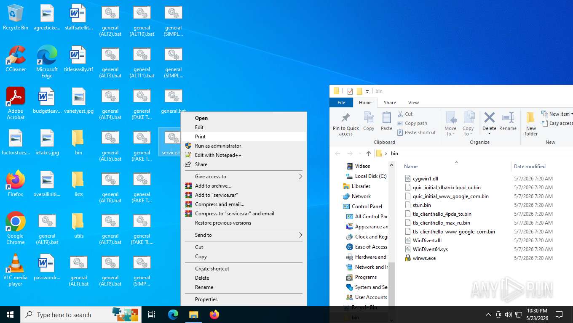Viewport: 573px width, 323px height.
Task: Choose Run as administrator
Action: pos(244,146)
